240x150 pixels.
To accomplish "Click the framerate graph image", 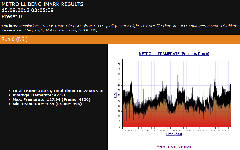I will click(174, 94).
